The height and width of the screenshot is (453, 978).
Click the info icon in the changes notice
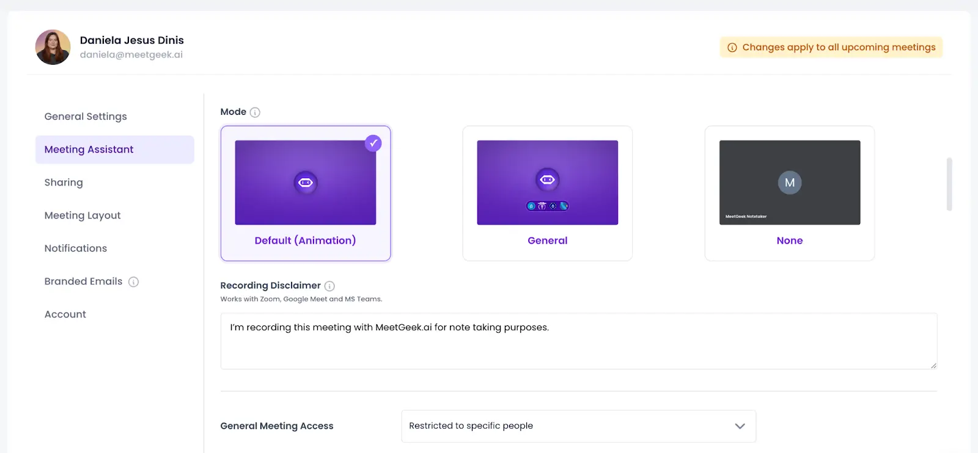732,48
